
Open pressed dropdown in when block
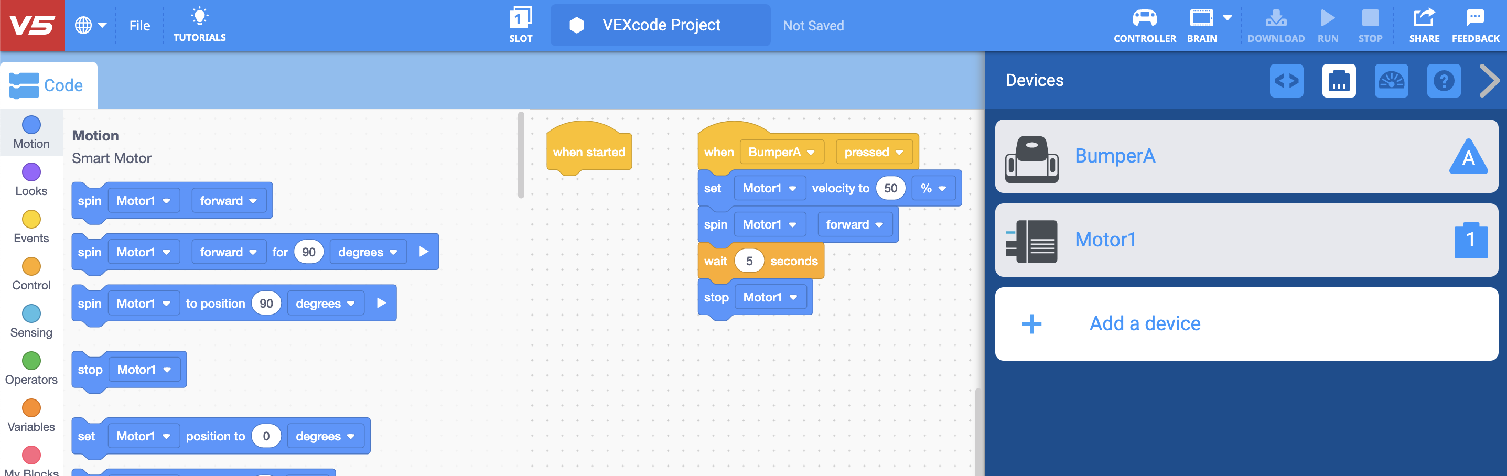[874, 152]
